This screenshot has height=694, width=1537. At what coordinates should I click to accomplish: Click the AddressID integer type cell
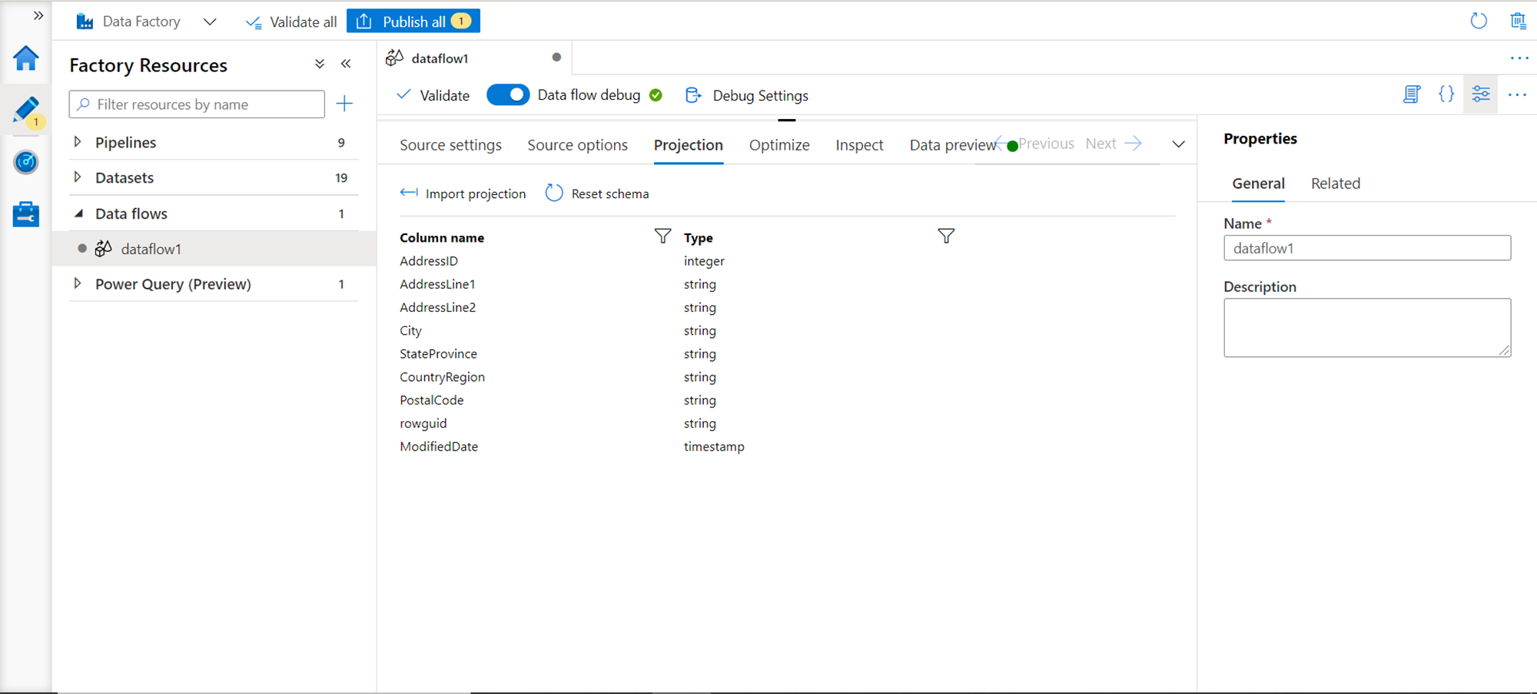click(x=704, y=261)
